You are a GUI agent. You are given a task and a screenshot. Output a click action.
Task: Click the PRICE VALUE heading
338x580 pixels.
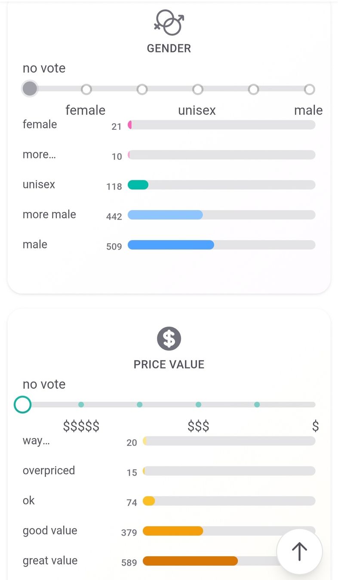[169, 364]
